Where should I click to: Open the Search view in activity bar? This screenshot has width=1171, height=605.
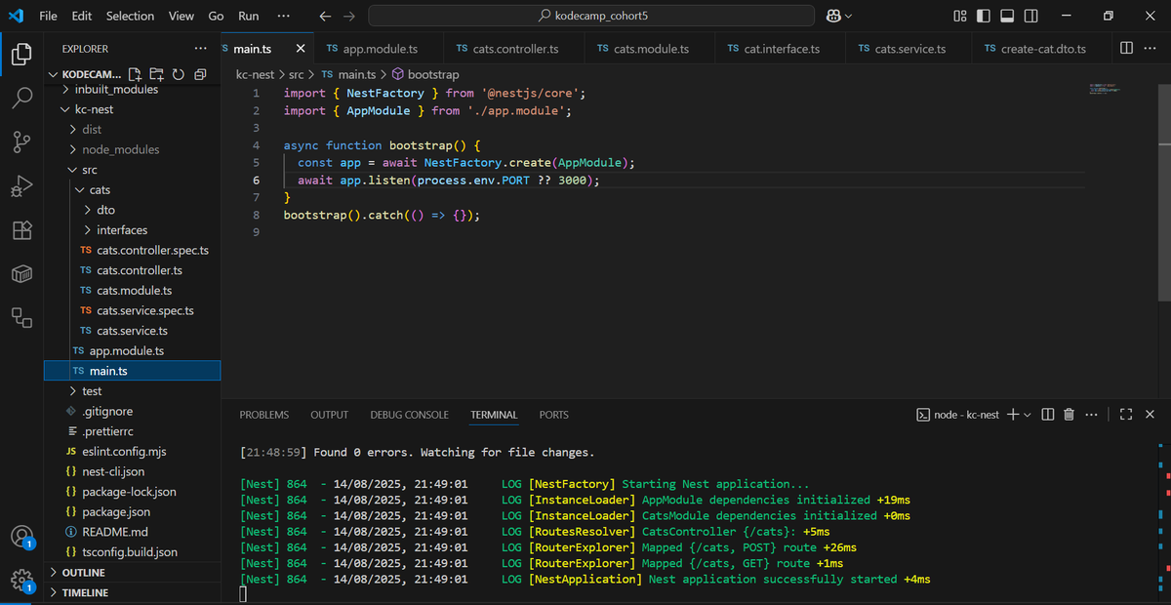(21, 99)
